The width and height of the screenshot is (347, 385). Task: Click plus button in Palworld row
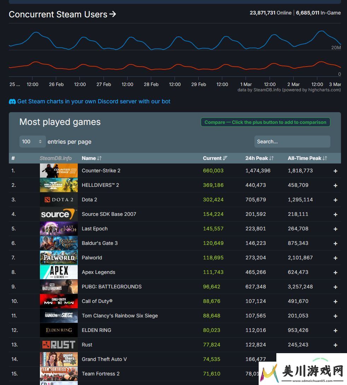[335, 258]
